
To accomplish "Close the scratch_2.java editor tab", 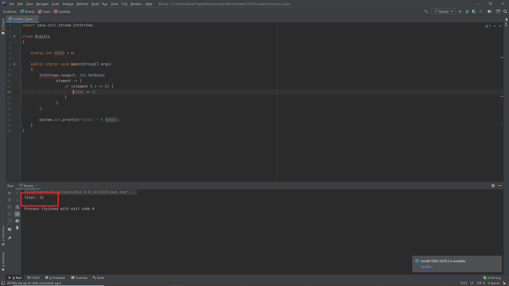I will tap(36, 19).
